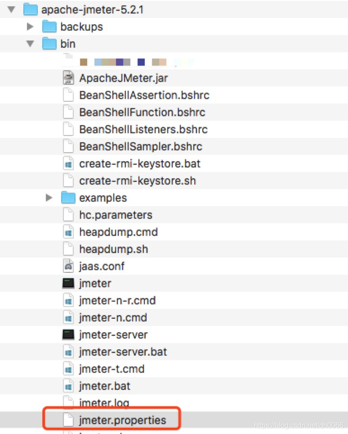Click the jaas.conf file icon
The image size is (348, 434).
click(x=68, y=266)
